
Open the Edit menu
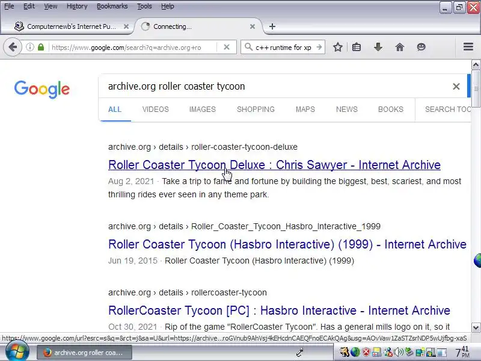coord(29,6)
